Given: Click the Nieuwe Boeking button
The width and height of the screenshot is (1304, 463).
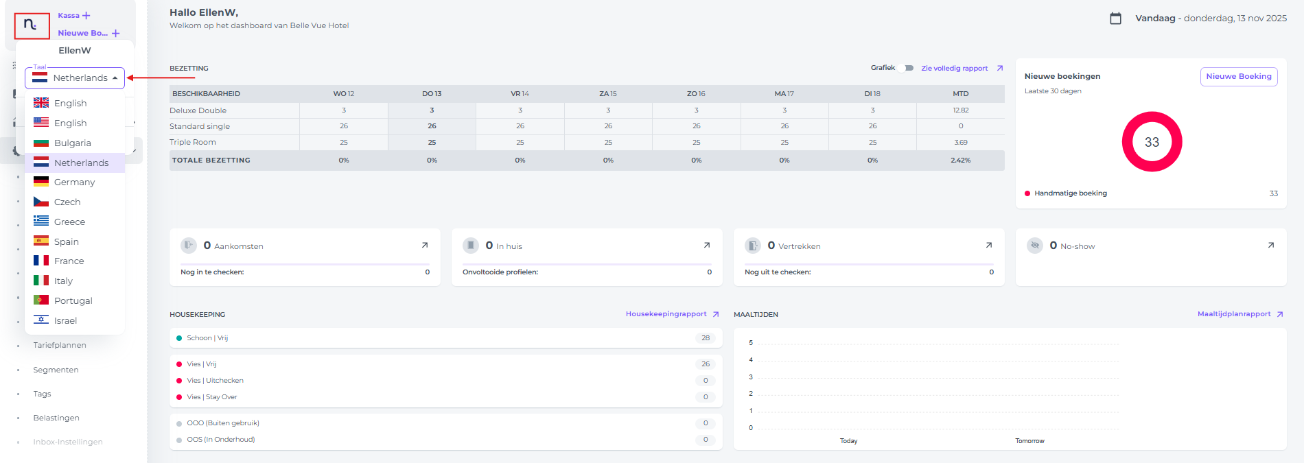Looking at the screenshot, I should tap(1238, 76).
